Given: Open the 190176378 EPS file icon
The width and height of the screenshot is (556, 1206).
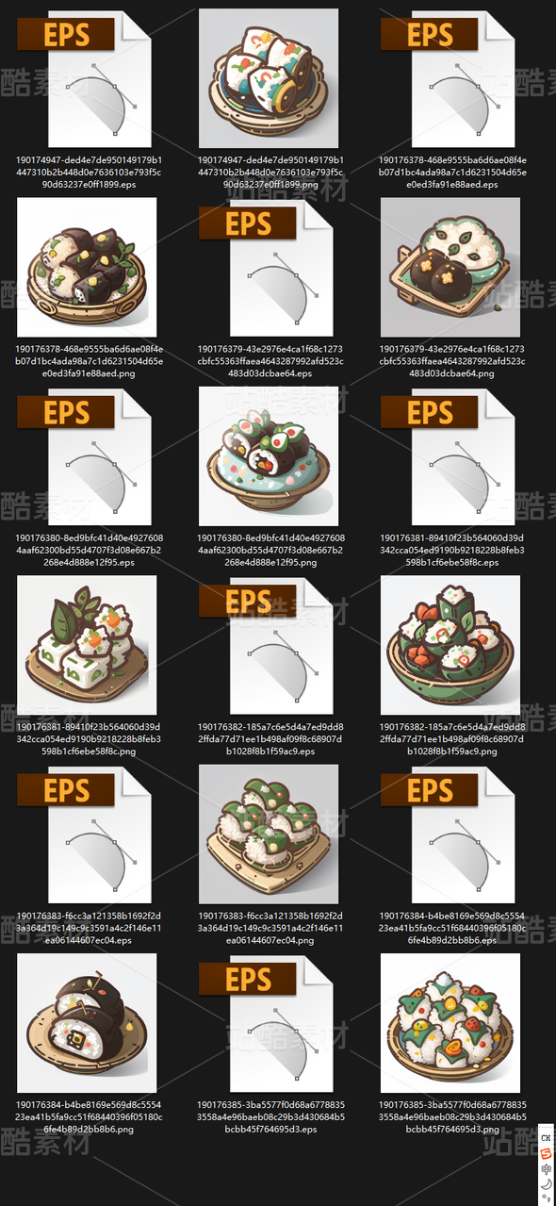Looking at the screenshot, I should coord(449,77).
